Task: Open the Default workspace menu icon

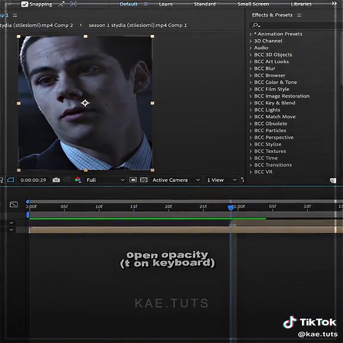Action: pos(145,4)
